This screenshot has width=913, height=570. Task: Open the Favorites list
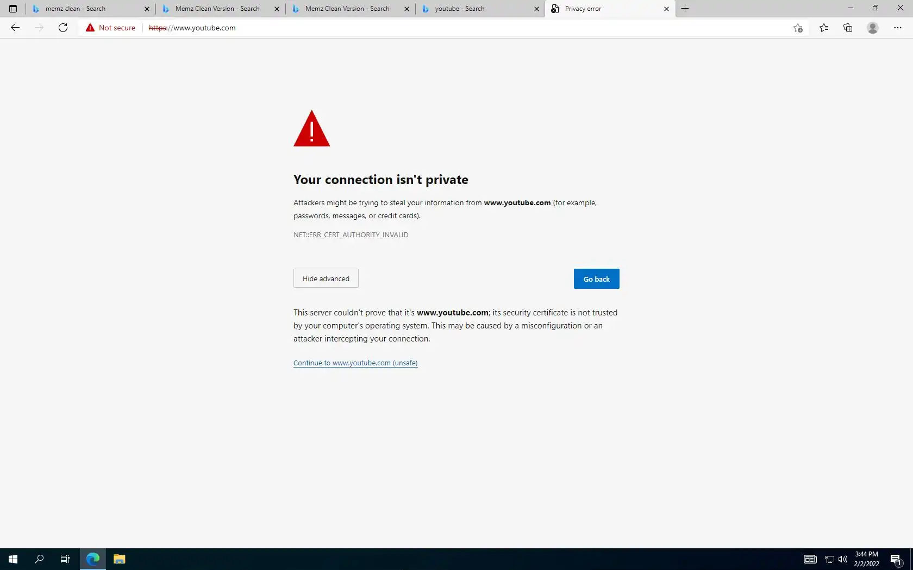point(824,28)
